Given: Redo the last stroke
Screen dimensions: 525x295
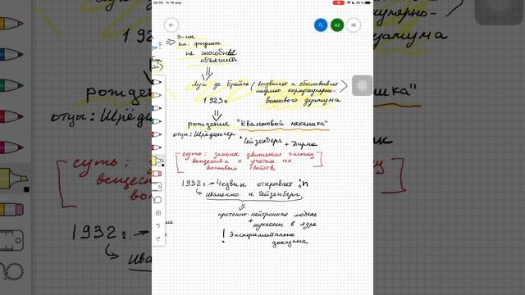Looking at the screenshot, I should coord(158,238).
